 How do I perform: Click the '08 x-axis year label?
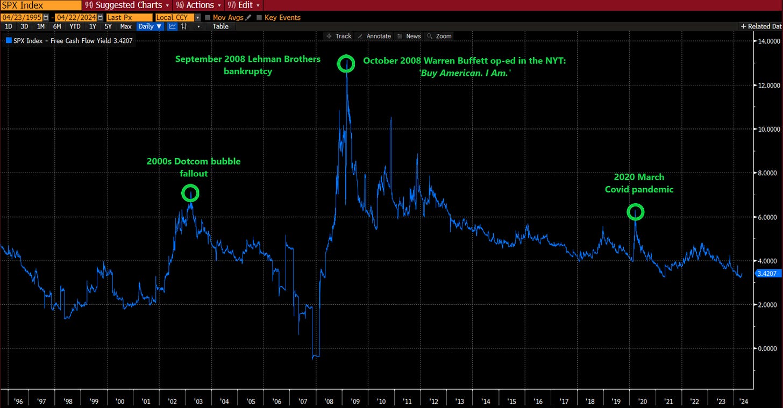point(329,401)
